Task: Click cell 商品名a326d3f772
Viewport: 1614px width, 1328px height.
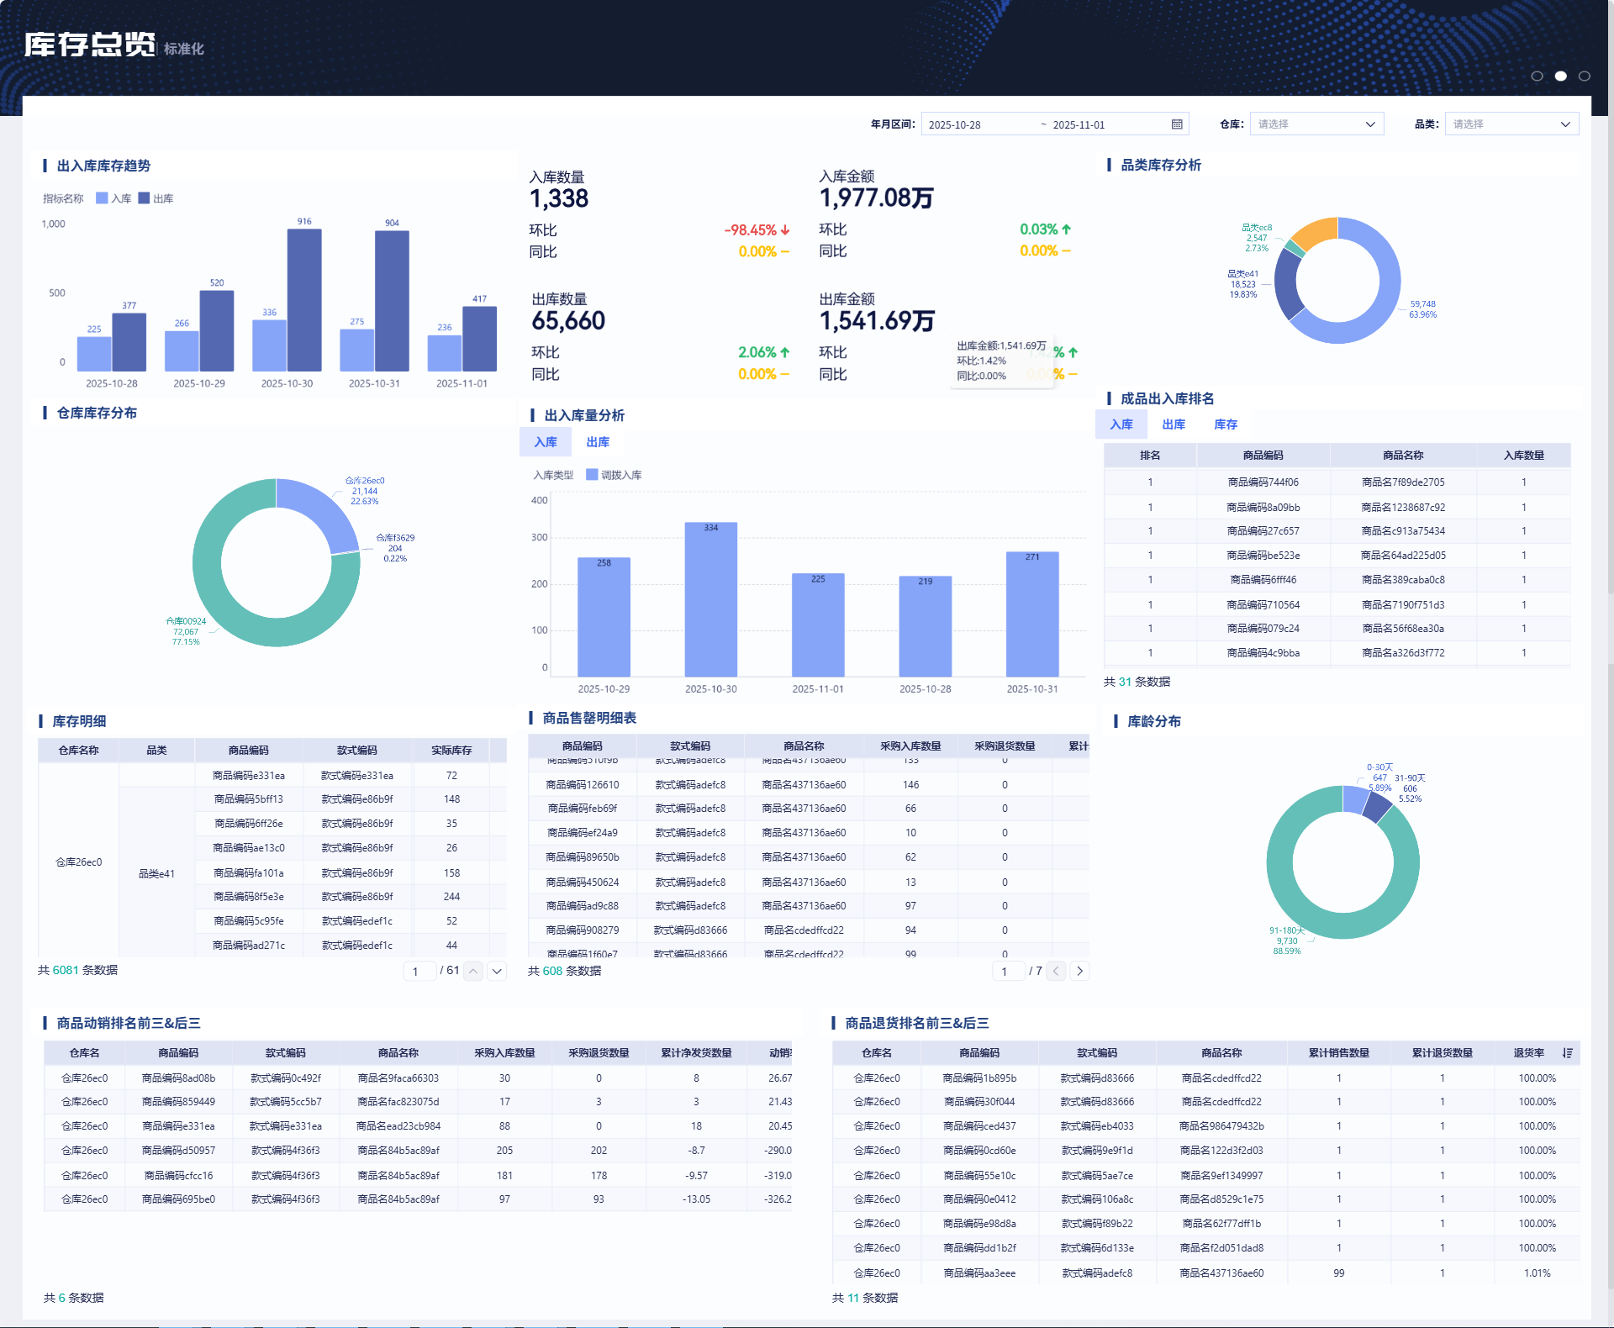Action: (x=1403, y=653)
